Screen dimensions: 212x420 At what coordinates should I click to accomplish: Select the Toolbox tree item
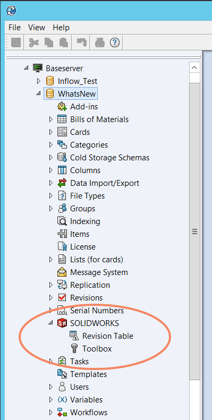[x=97, y=349]
